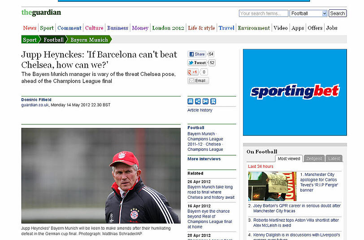
Task: Open the Environment section
Action: click(x=254, y=28)
